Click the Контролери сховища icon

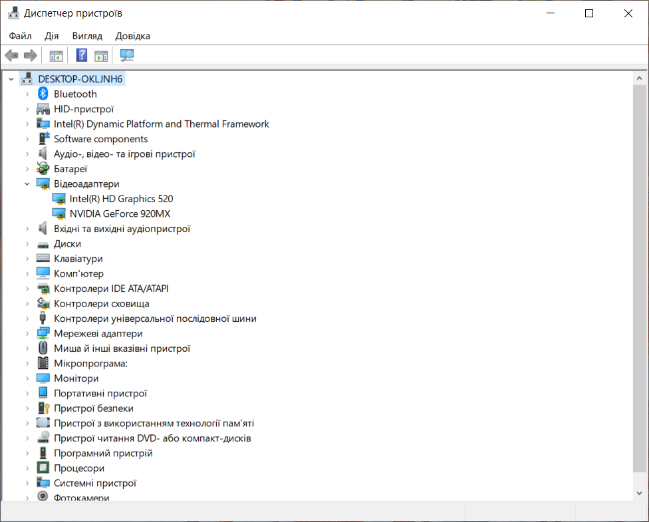point(43,303)
